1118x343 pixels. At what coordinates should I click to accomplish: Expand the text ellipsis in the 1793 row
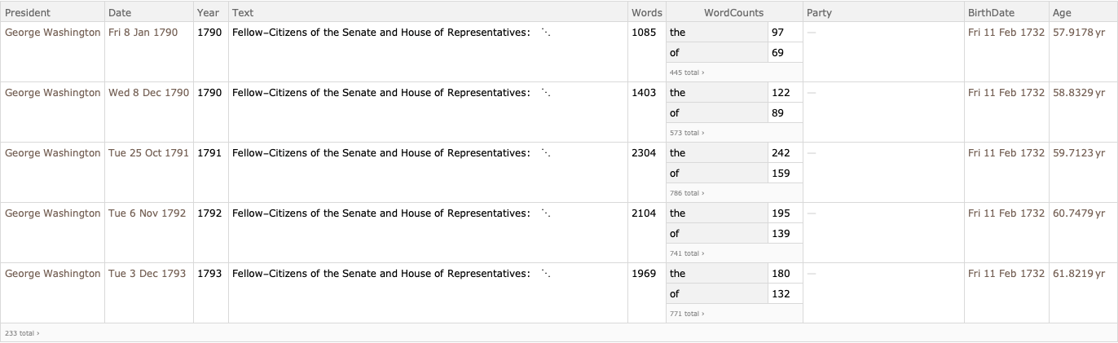click(545, 275)
